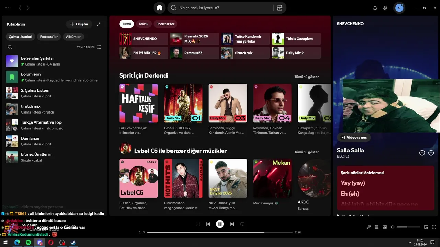Open the three-dot app menu
440x247 pixels.
(8, 8)
